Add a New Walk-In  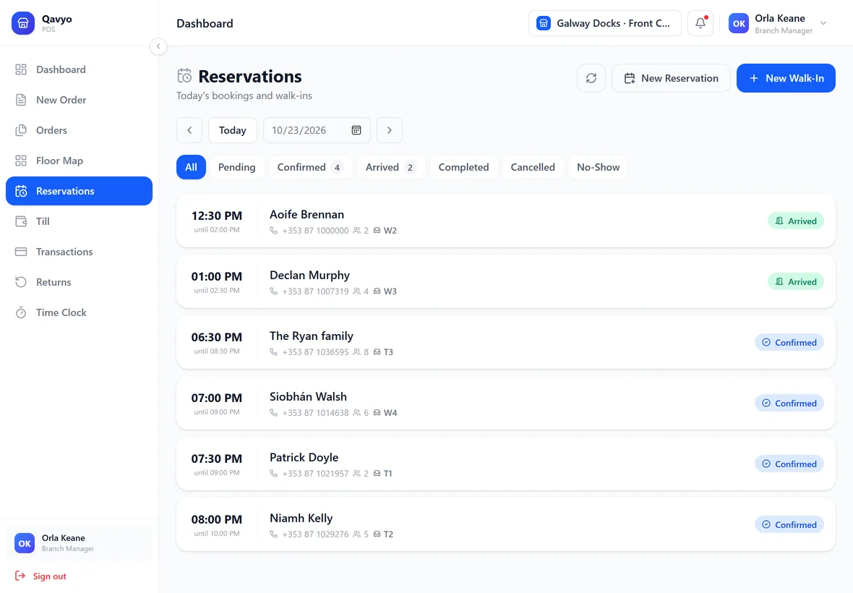[x=786, y=78]
